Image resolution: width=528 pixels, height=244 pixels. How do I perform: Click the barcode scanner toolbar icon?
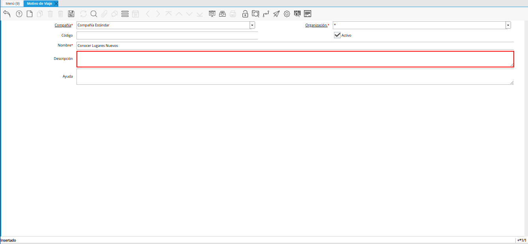[x=297, y=14]
